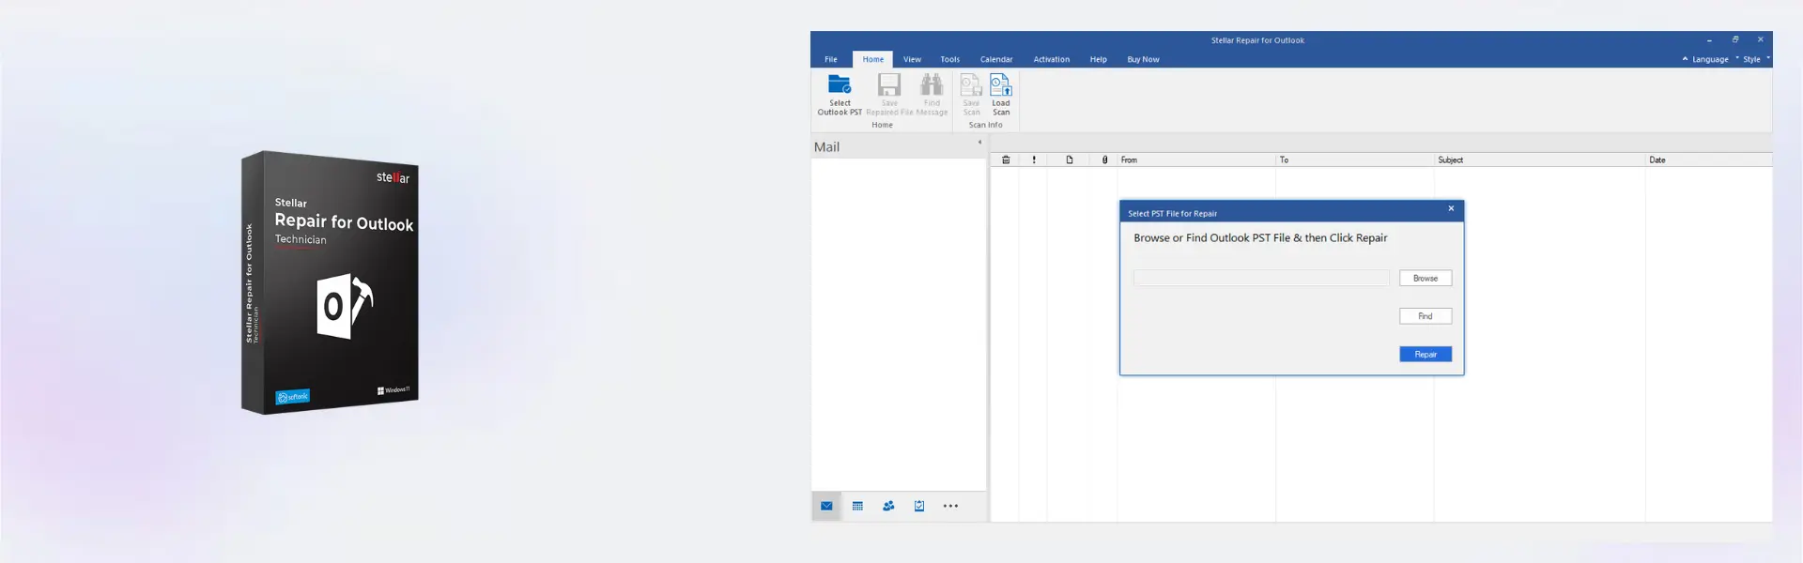
Task: Click the Select Outlook PST icon
Action: tap(840, 84)
